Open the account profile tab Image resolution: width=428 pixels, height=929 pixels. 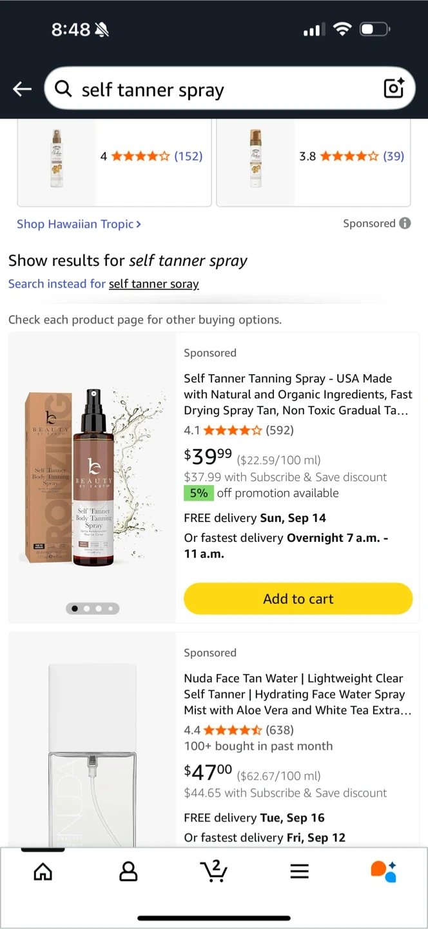pos(128,872)
